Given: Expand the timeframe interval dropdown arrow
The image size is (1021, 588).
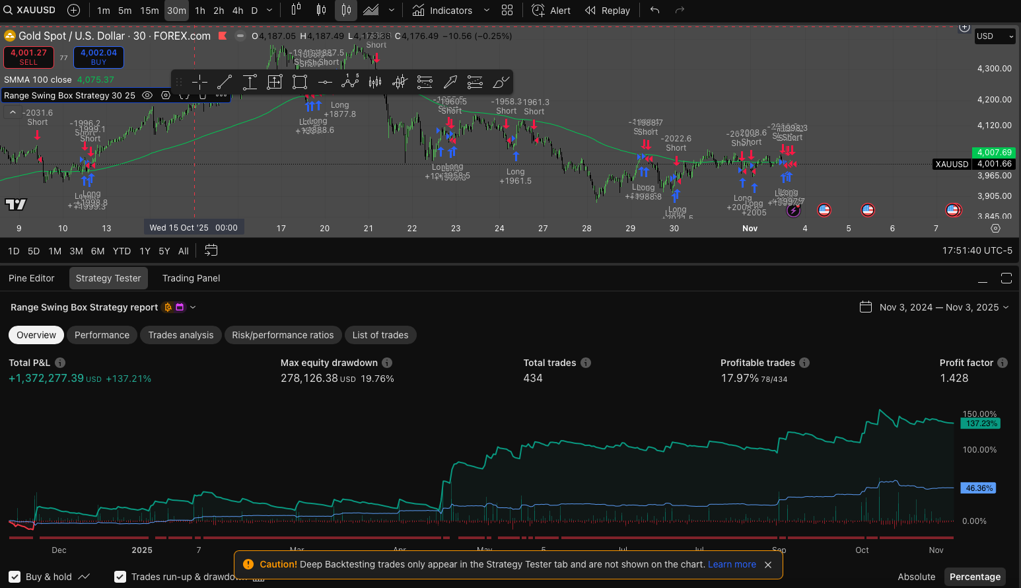Looking at the screenshot, I should [x=269, y=11].
